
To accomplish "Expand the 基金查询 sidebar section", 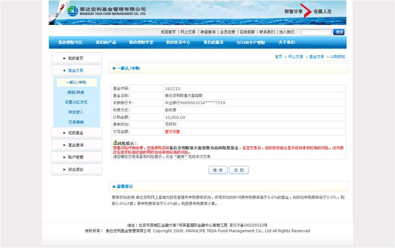I will click(77, 145).
